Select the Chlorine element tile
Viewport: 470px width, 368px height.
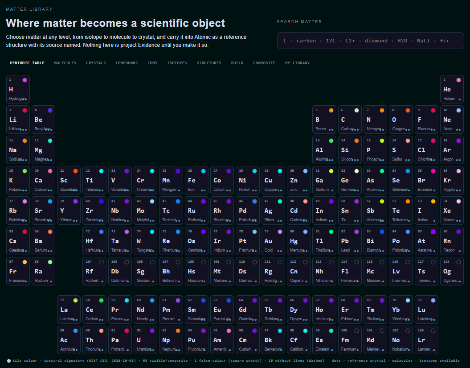(426, 150)
